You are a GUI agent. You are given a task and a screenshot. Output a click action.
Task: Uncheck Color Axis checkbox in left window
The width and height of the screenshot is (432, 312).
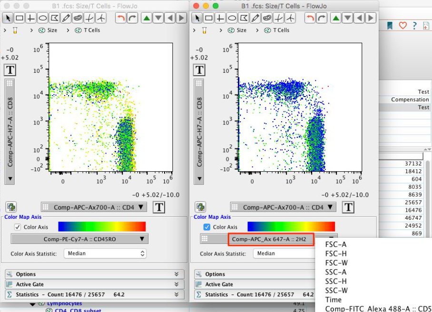17,227
